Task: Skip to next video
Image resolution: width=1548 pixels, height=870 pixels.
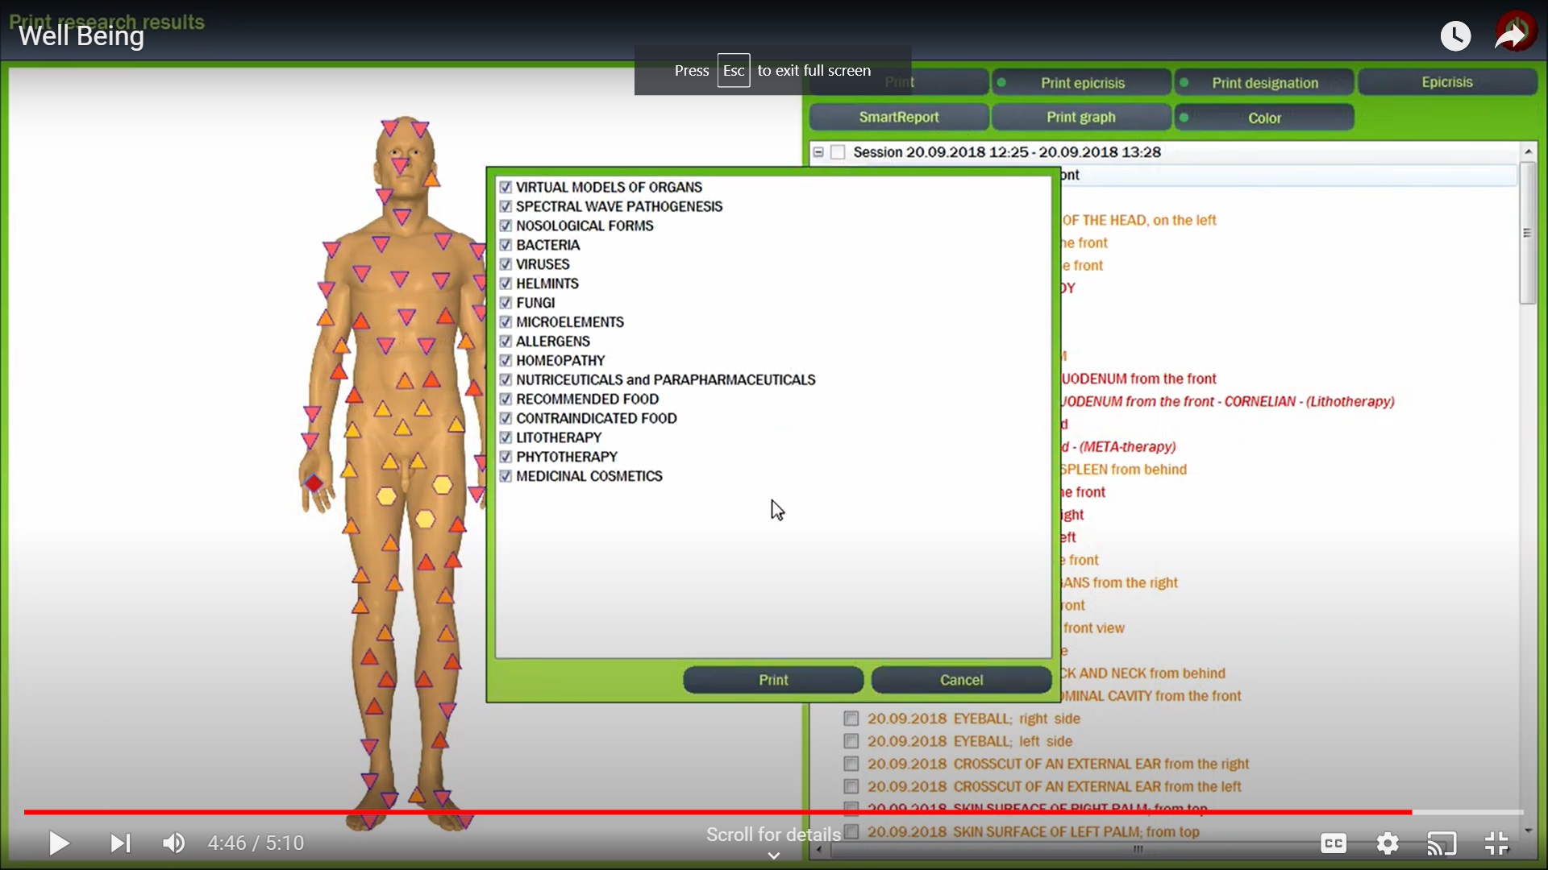Action: point(120,843)
